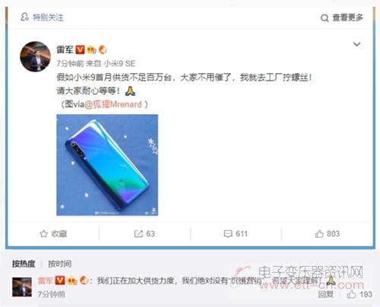Screen dimensions: 380x307
Task: Sort comments by 按时间
Action: coord(59,264)
